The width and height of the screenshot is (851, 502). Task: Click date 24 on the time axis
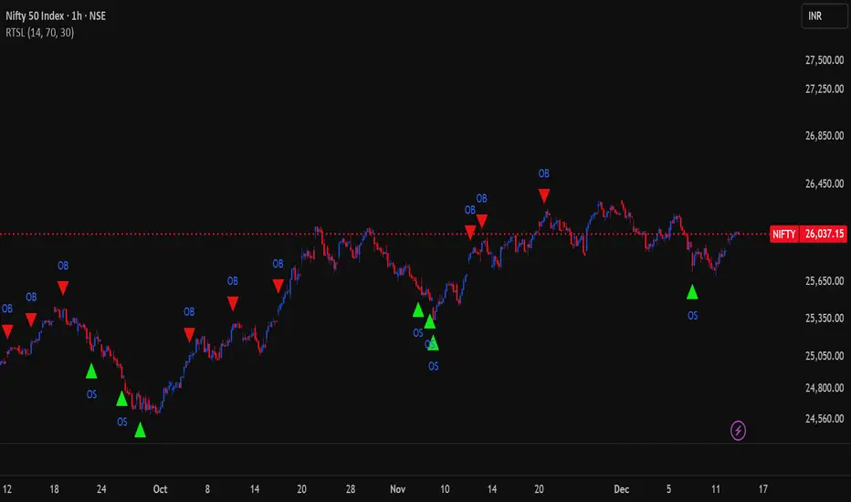101,489
